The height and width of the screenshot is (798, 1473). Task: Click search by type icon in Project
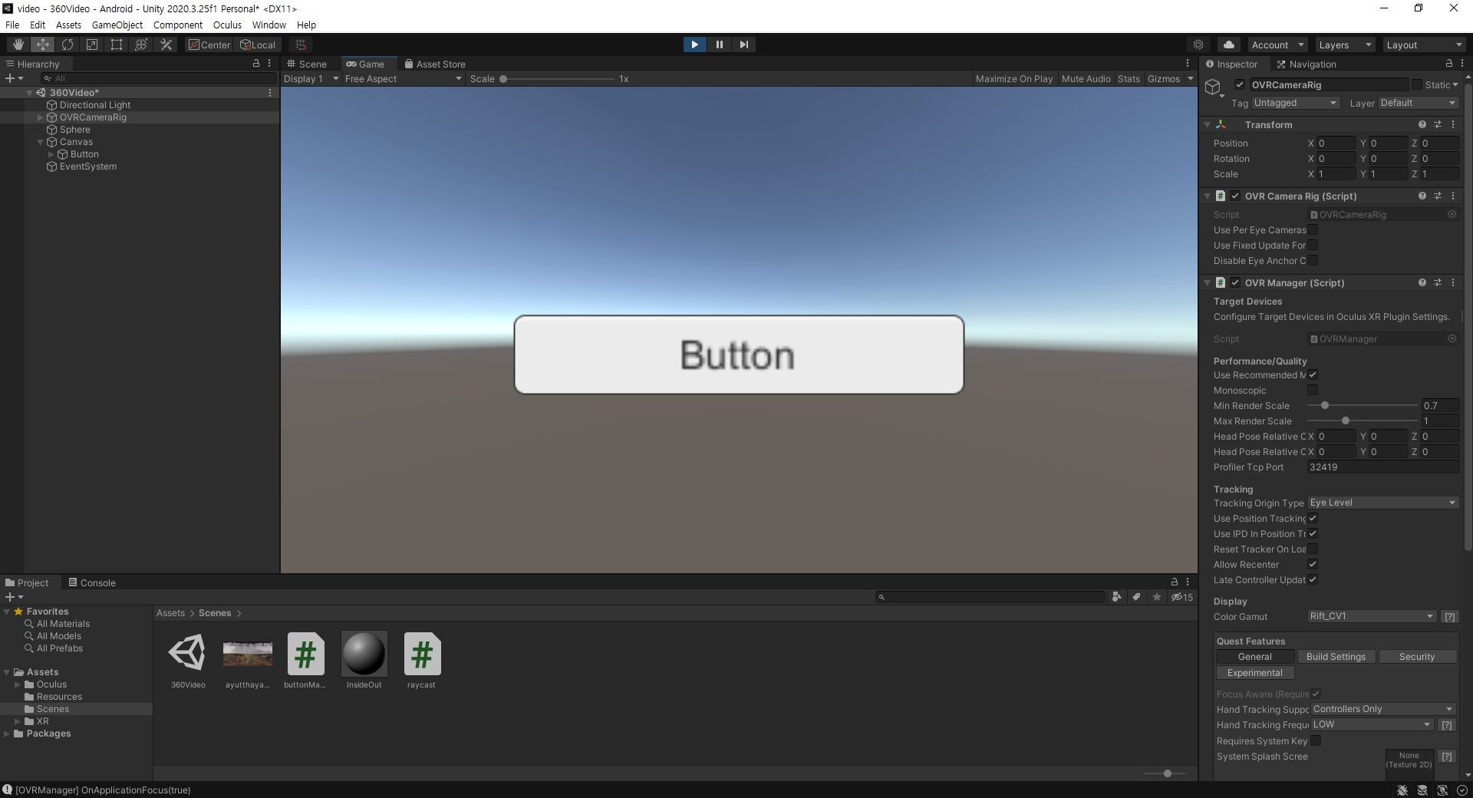pos(1116,597)
